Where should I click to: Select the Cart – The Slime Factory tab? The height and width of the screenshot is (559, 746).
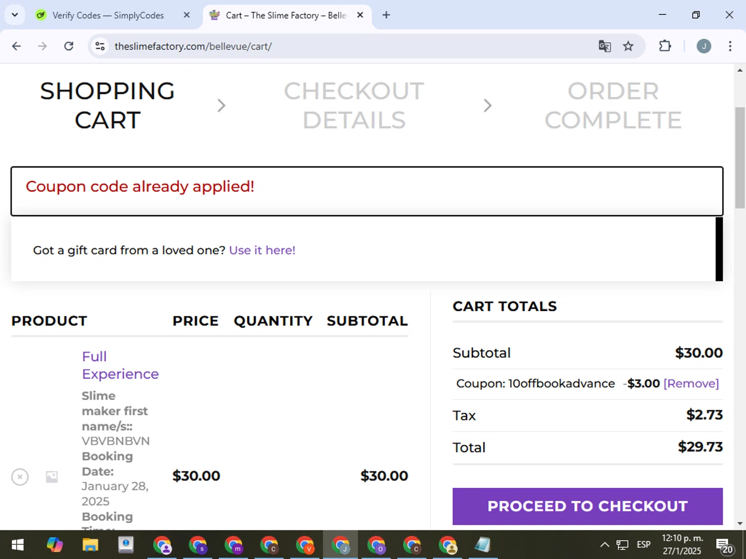[x=286, y=15]
